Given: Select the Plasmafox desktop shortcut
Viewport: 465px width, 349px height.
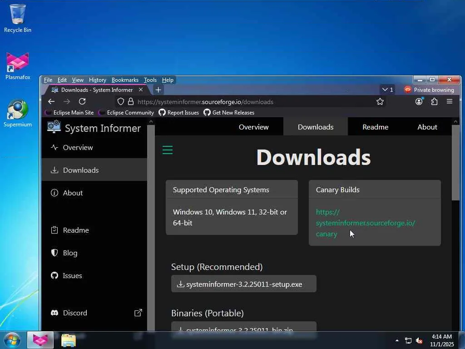Looking at the screenshot, I should [x=18, y=66].
